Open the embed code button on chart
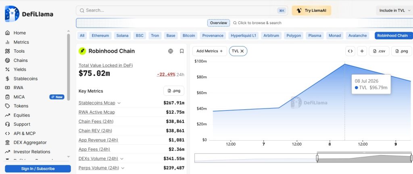Viewport: 413px width, 174px height. point(350,51)
